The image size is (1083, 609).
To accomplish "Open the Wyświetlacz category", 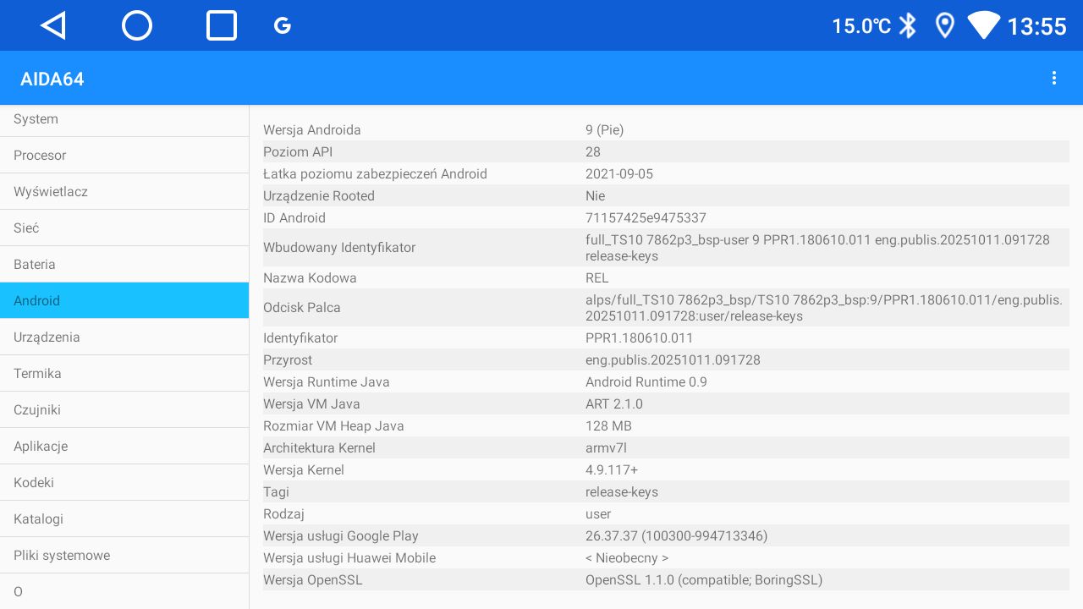I will click(x=124, y=191).
